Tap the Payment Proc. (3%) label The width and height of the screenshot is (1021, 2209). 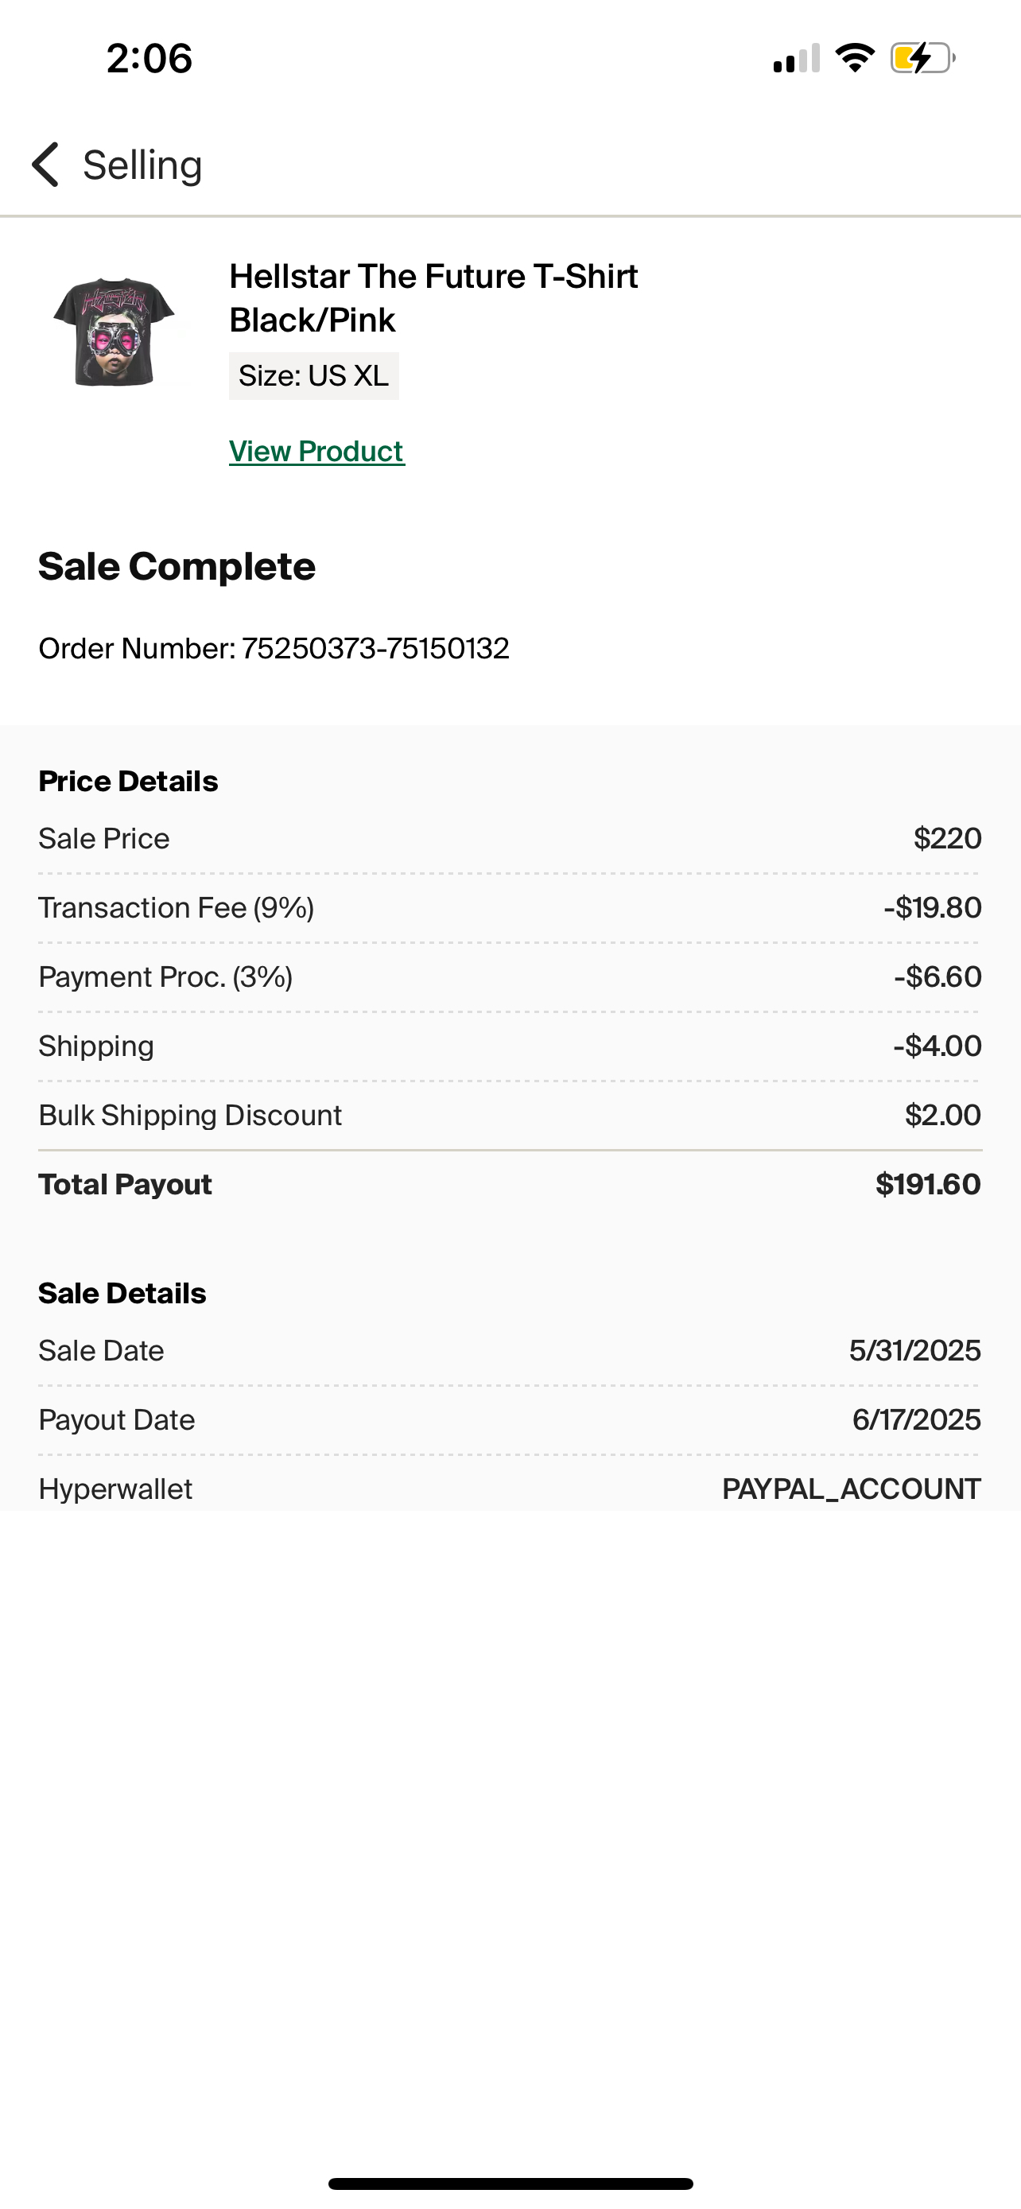pos(165,976)
